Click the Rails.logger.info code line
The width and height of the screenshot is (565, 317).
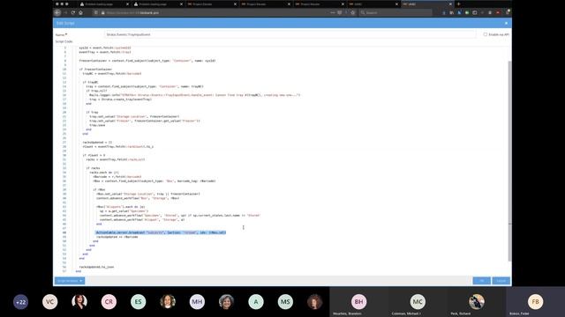point(194,95)
